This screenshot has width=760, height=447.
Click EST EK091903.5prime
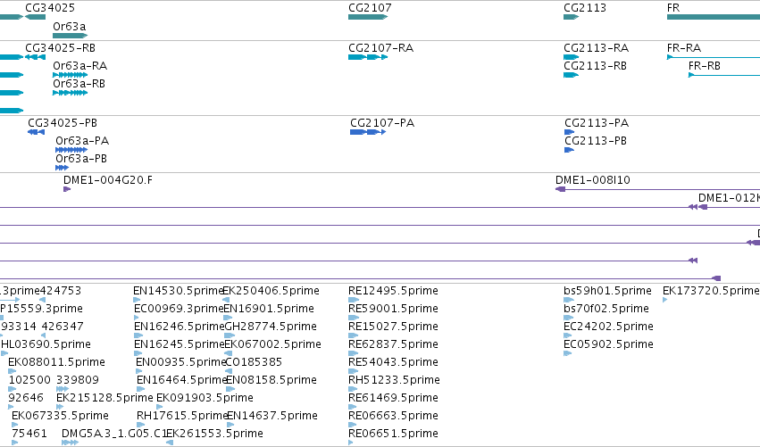click(x=205, y=398)
